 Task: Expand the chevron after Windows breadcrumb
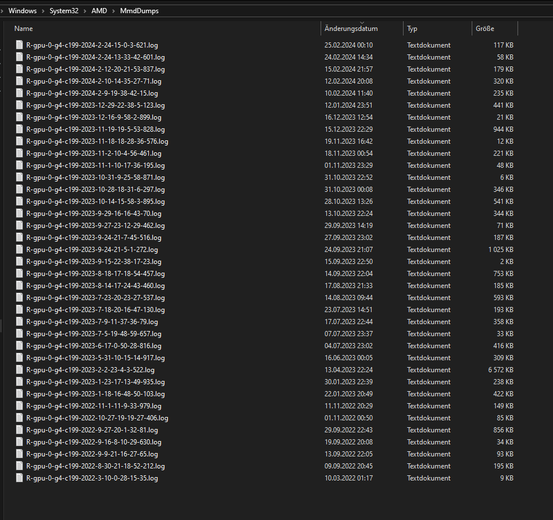pos(43,11)
